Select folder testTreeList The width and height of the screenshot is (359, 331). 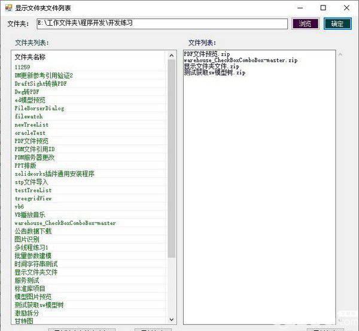(33, 190)
